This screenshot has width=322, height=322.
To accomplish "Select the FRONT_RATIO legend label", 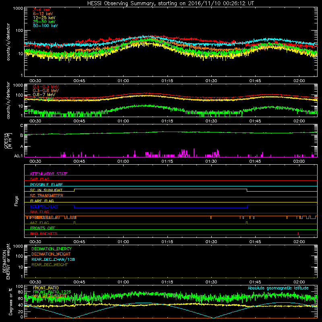I will pyautogui.click(x=46, y=288).
